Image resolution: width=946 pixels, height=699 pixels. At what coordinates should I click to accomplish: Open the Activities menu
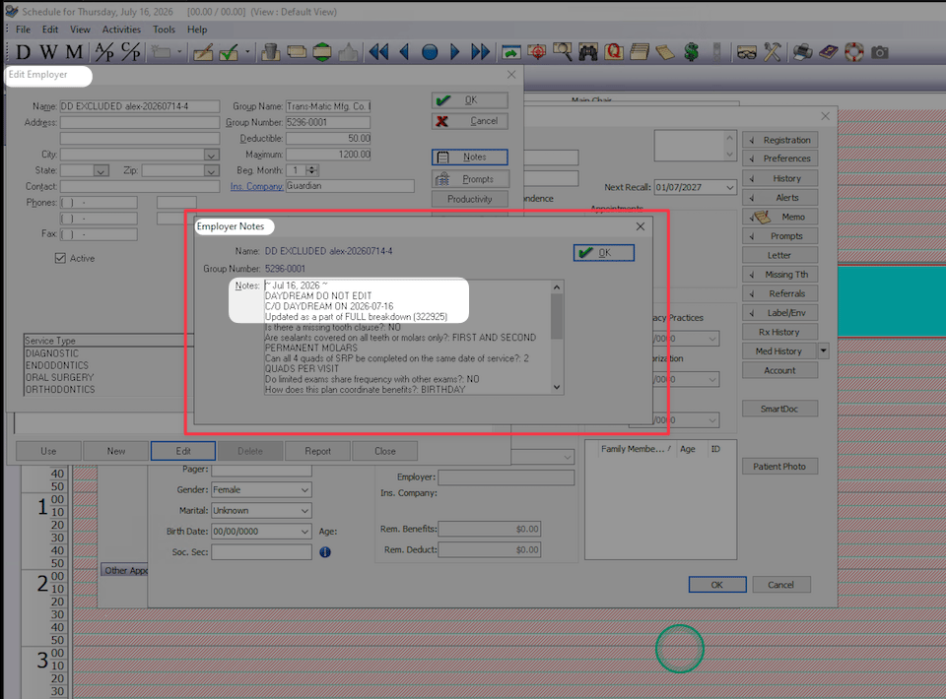tap(121, 30)
